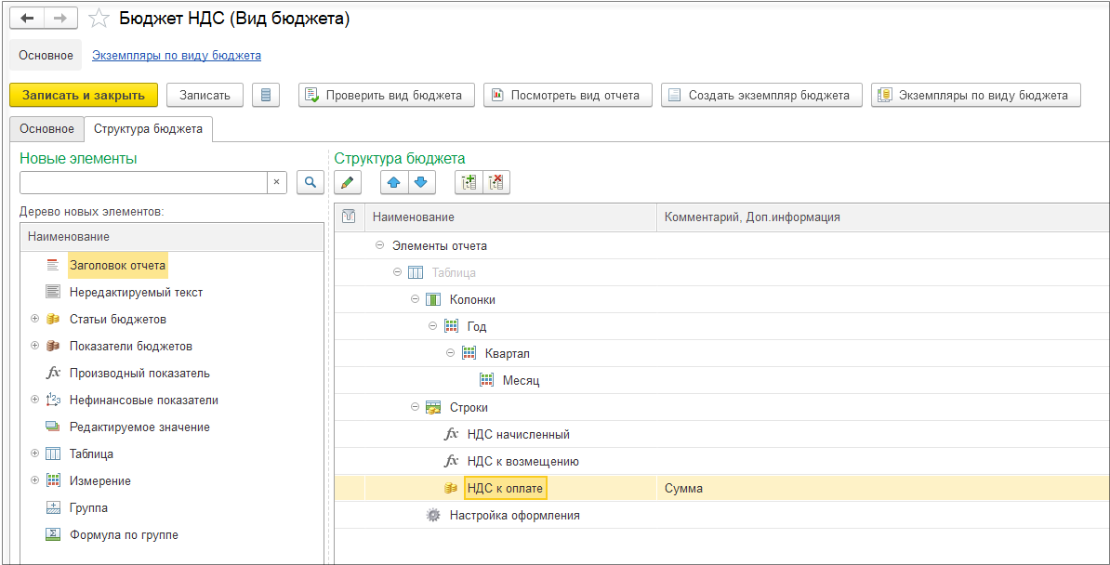Collapse the Строки node
The width and height of the screenshot is (1110, 565).
point(415,407)
